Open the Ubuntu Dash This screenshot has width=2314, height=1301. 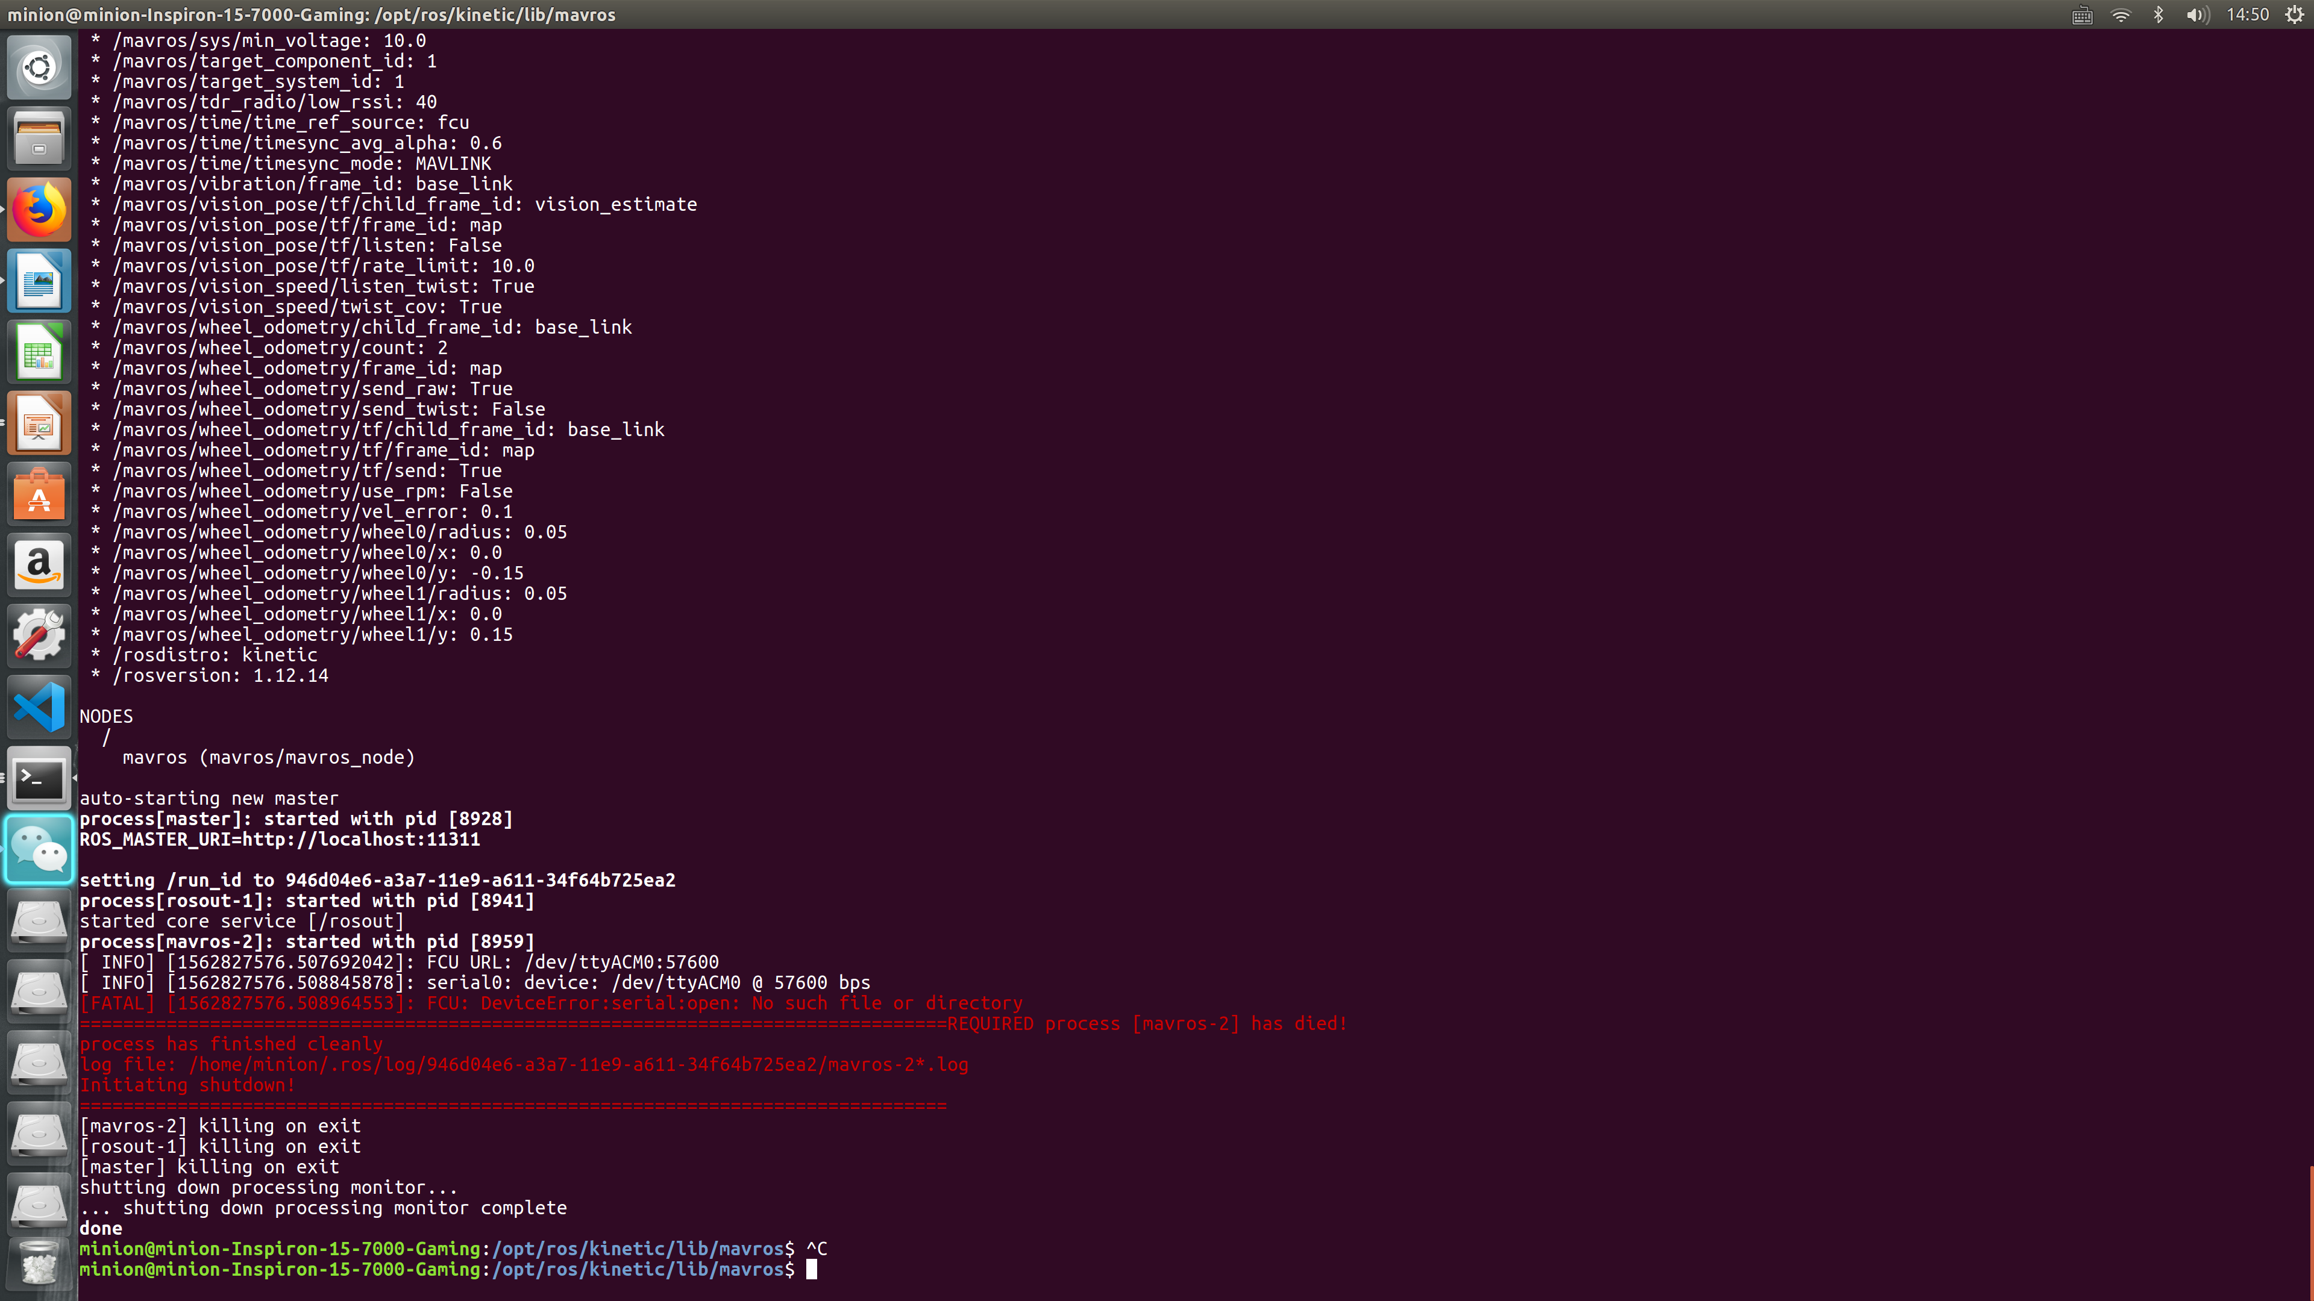tap(39, 66)
